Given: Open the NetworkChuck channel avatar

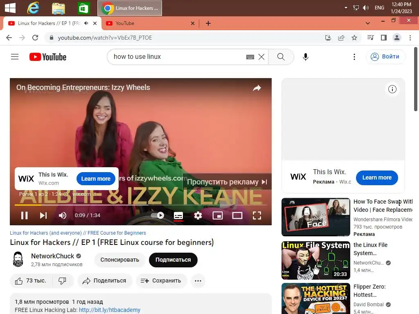Looking at the screenshot, I should 18,260.
